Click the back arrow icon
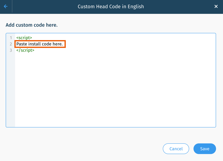 pos(6,6)
